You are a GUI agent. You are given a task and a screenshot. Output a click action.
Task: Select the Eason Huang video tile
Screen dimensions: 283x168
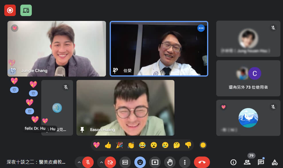click(125, 108)
